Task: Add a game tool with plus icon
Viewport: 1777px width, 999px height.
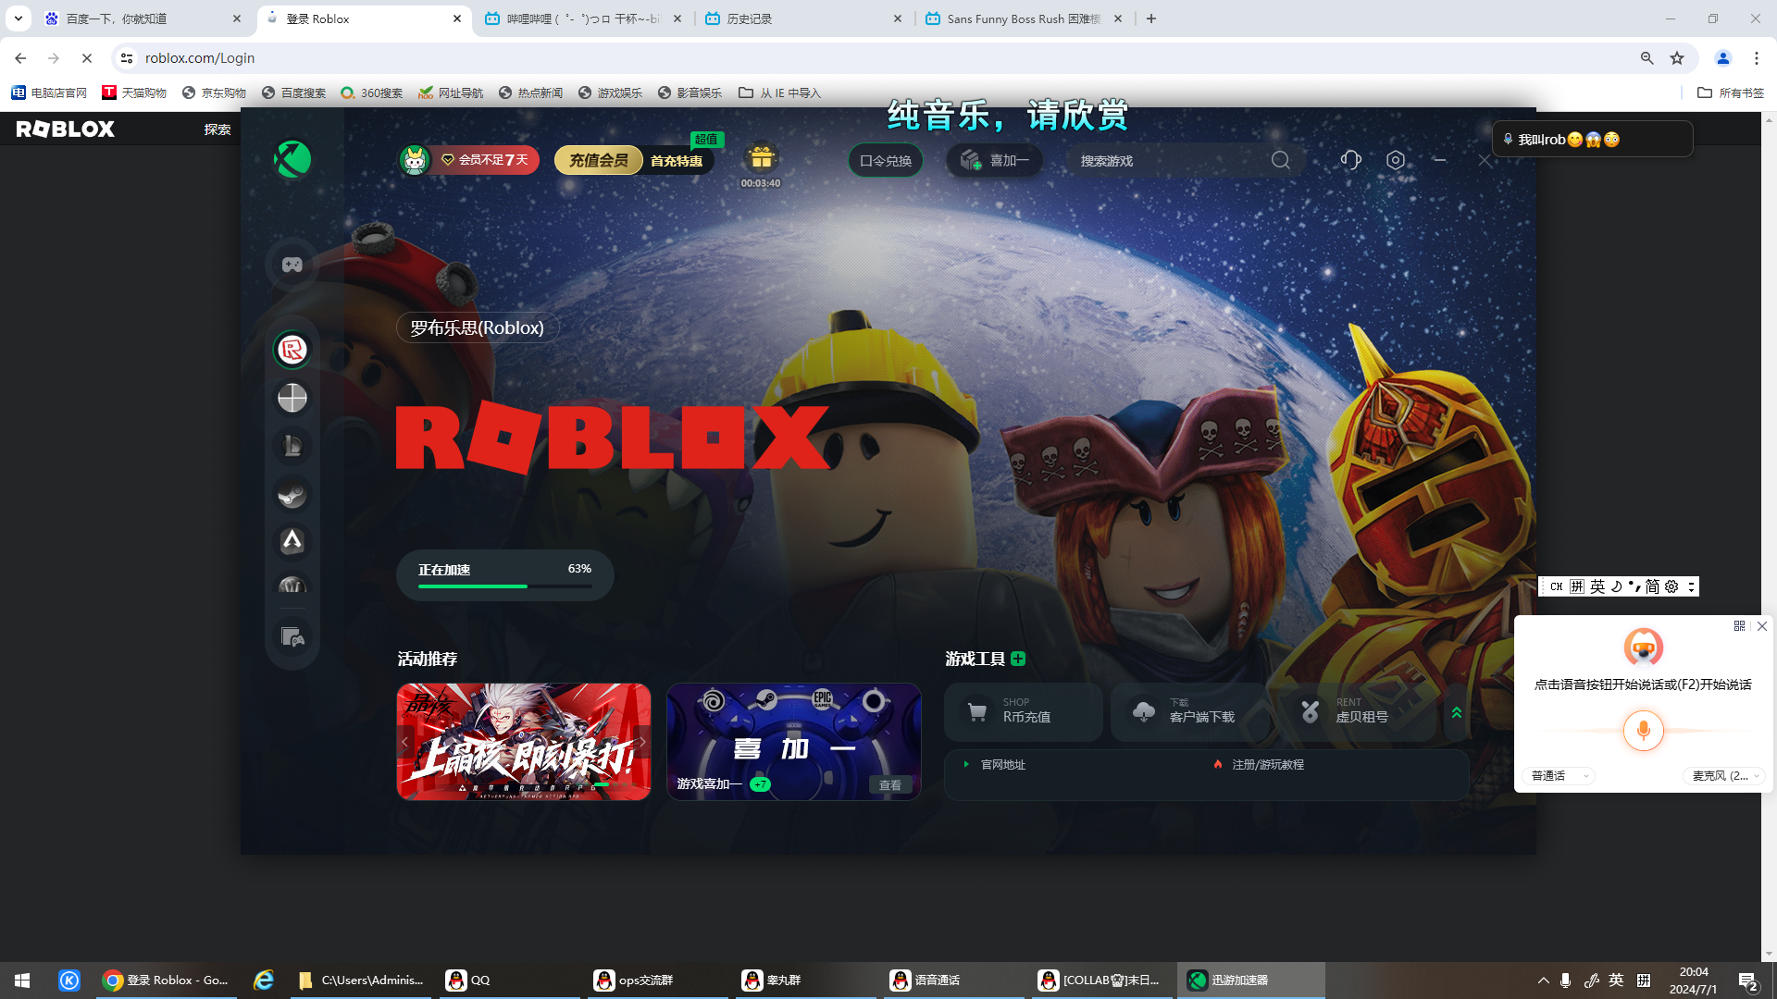Action: point(1018,659)
